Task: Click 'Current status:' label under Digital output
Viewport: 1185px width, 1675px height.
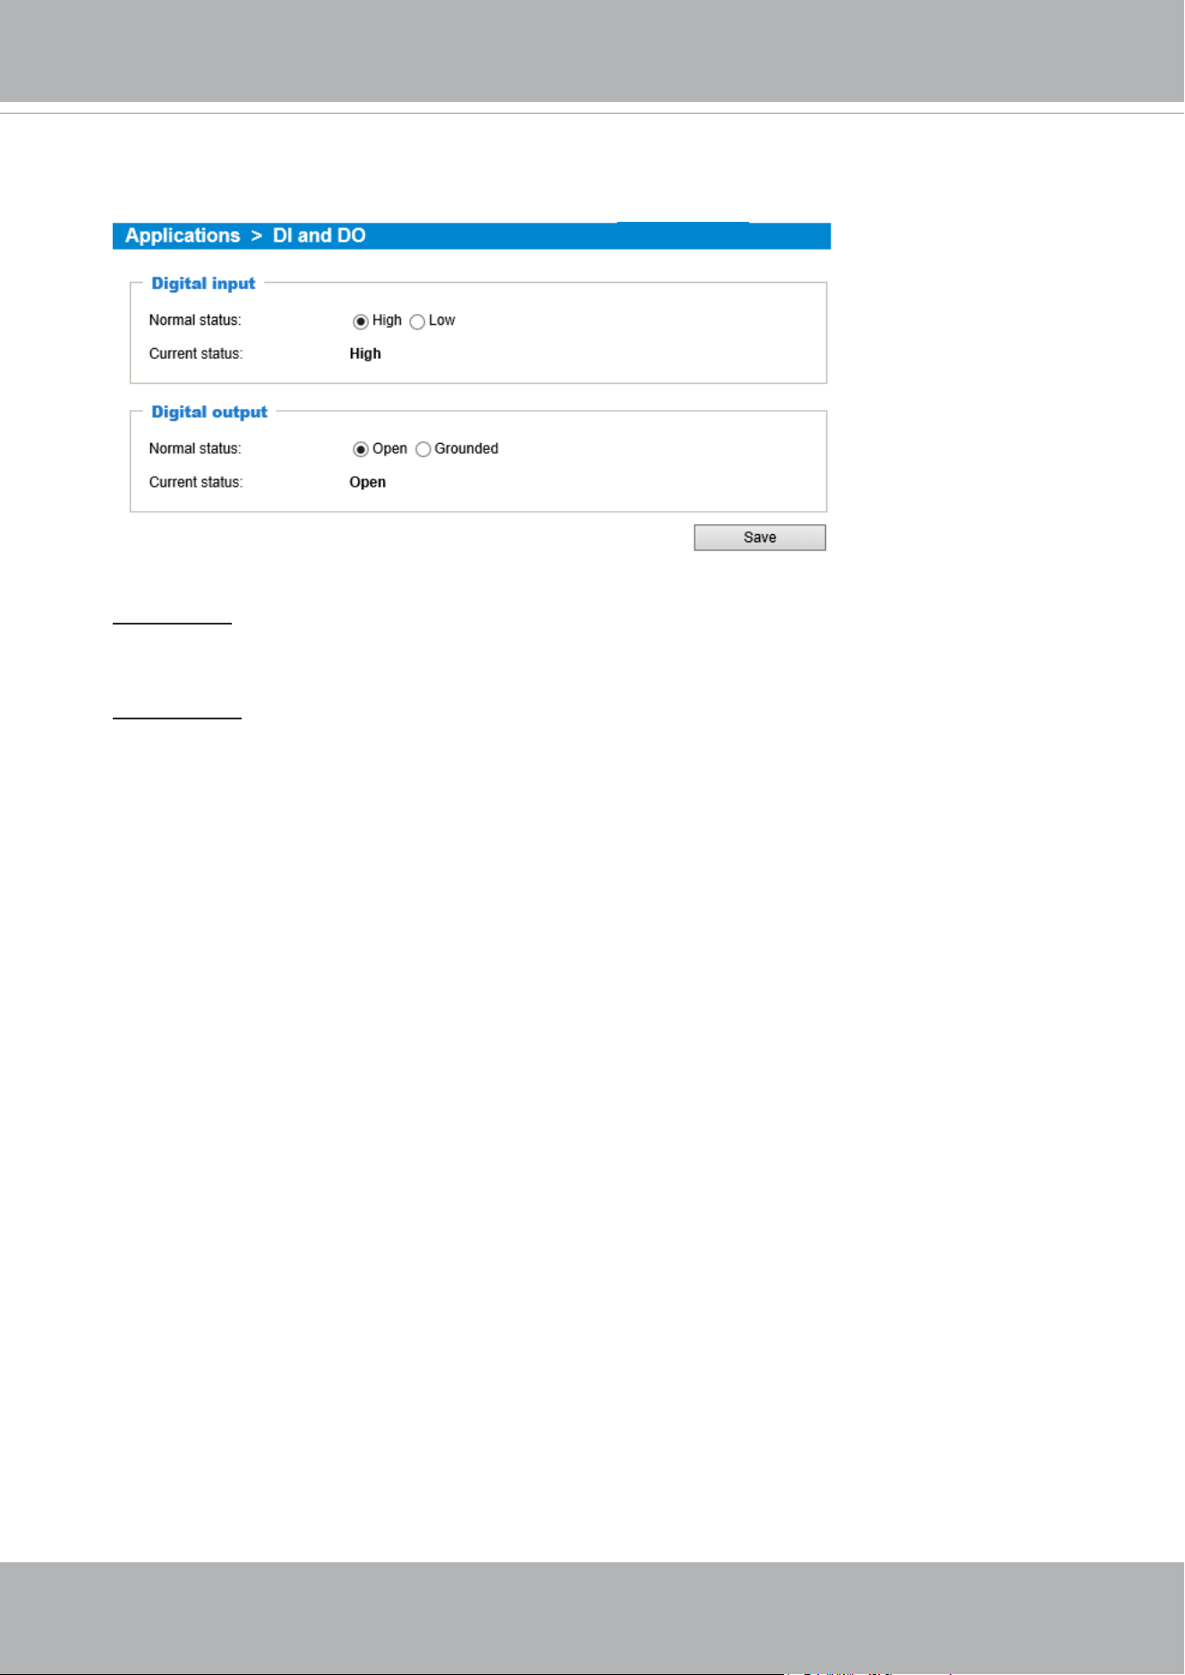Action: point(196,482)
